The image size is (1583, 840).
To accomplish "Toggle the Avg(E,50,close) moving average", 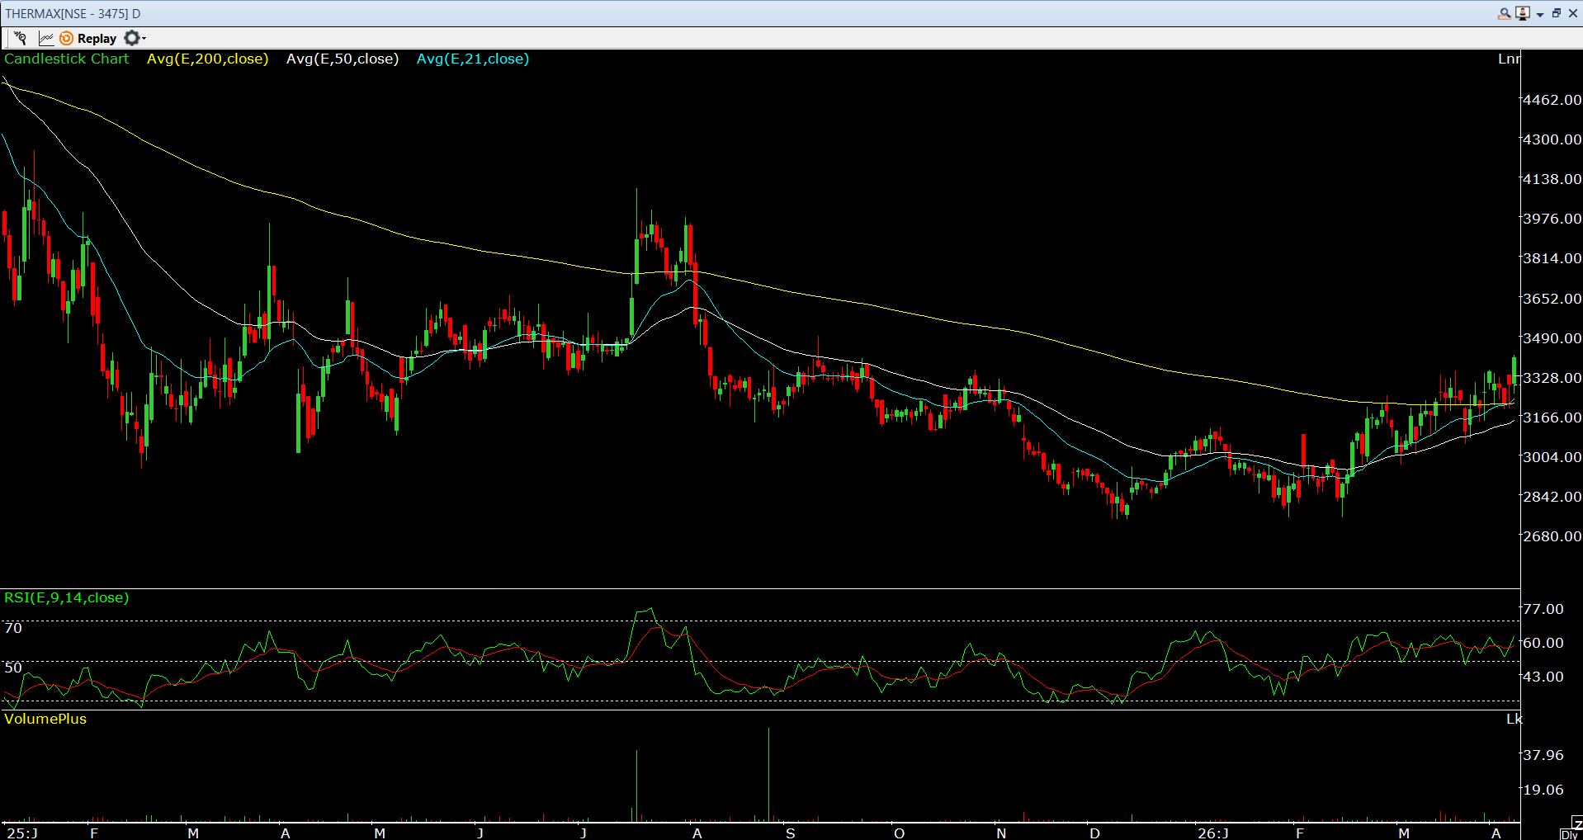I will pos(343,59).
